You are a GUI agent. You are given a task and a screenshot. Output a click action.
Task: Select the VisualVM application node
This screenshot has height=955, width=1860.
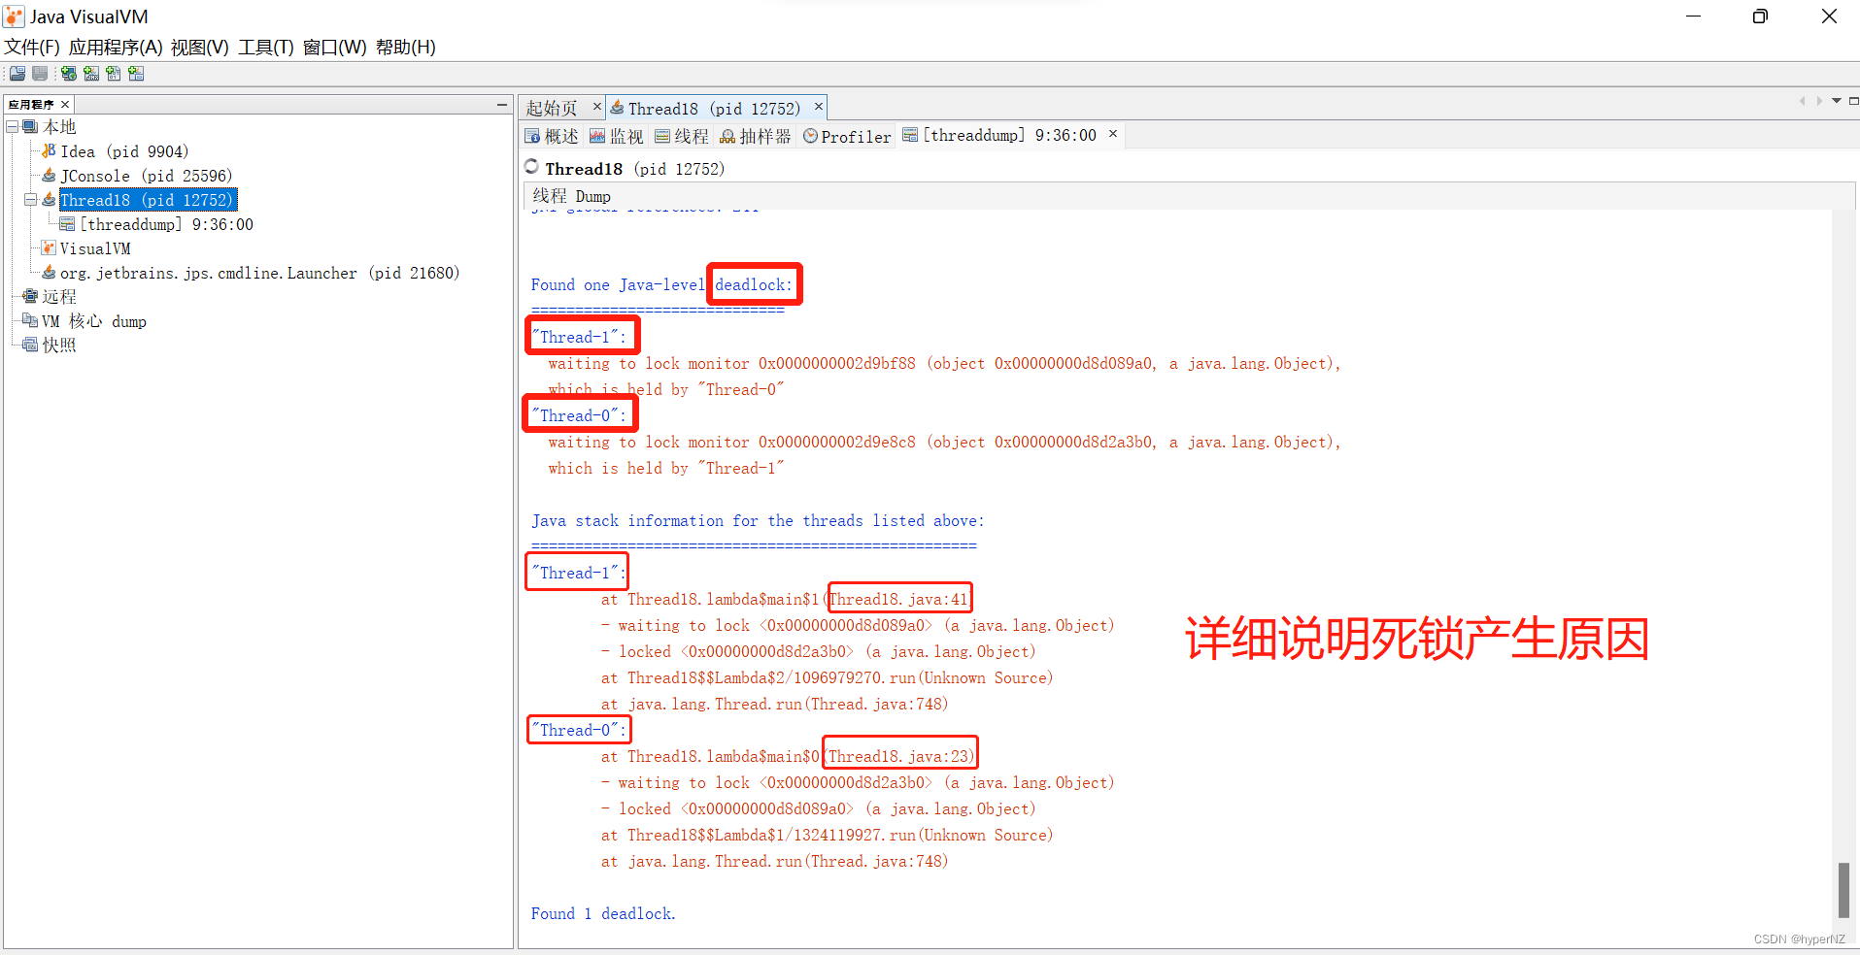coord(95,248)
